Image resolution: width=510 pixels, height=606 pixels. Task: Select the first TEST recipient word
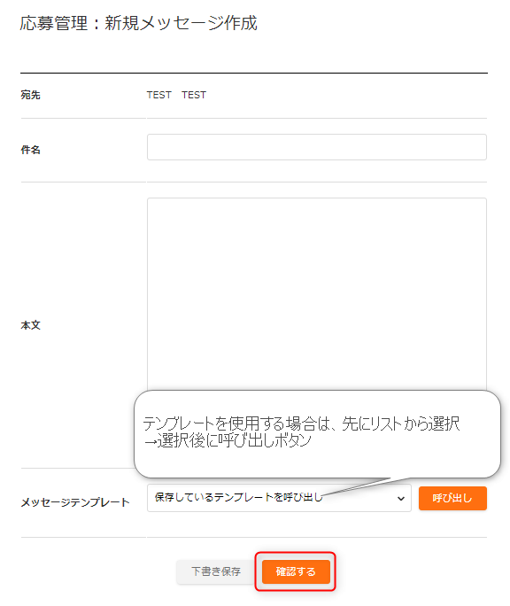[x=158, y=95]
